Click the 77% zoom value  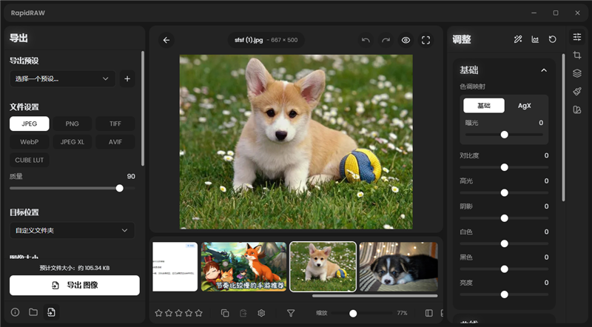click(x=402, y=313)
